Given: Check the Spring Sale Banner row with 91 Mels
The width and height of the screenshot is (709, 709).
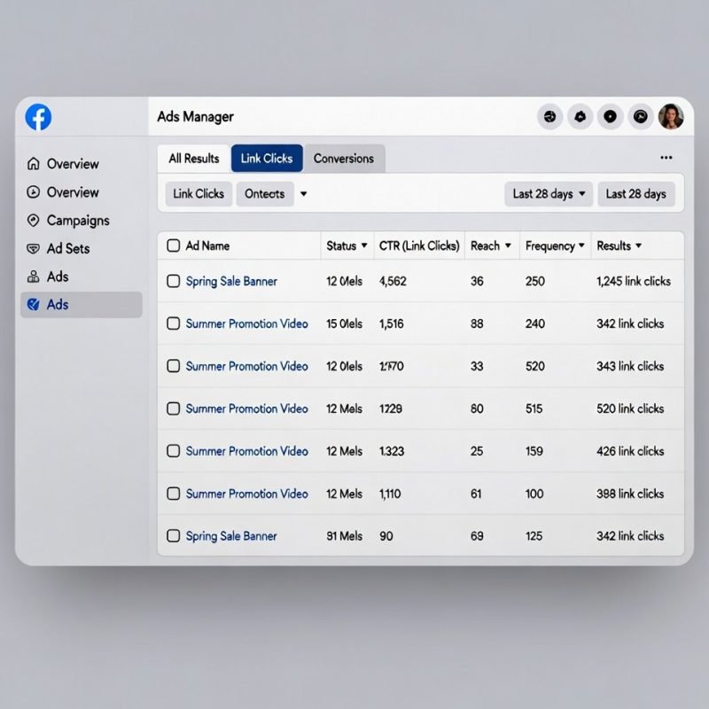Looking at the screenshot, I should pos(173,536).
